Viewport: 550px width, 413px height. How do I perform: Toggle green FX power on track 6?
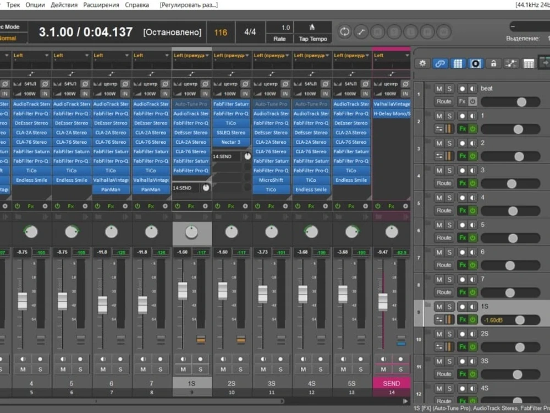tap(472, 265)
